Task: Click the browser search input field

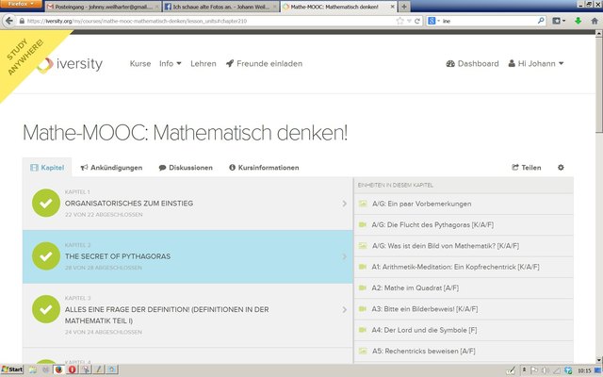Action: point(488,21)
